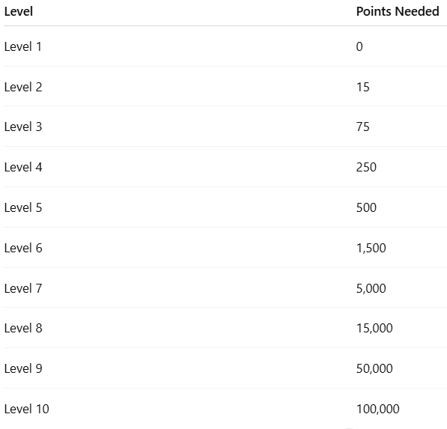Click the 1,500 points value

click(371, 249)
